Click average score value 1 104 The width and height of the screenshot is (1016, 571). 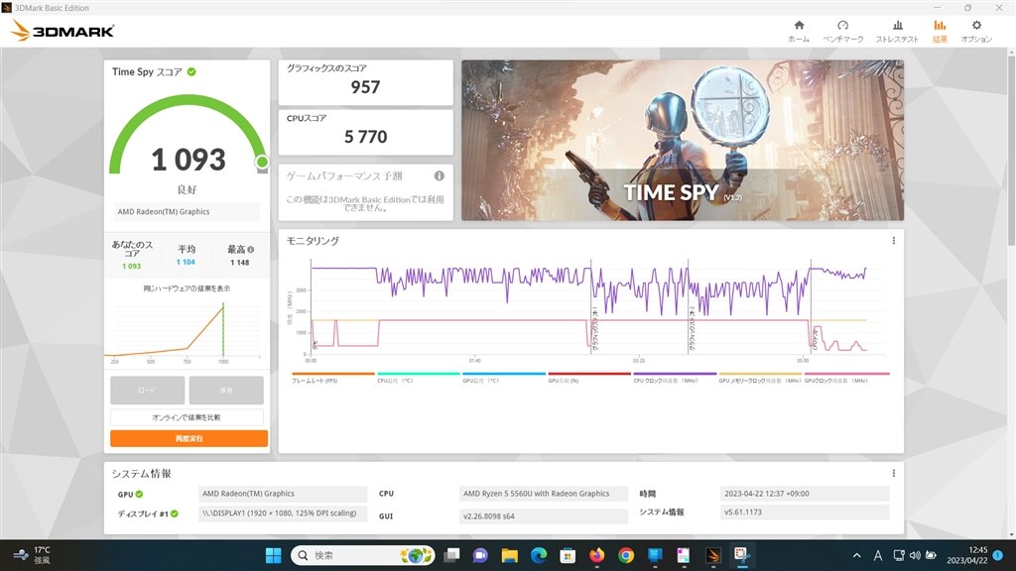pos(186,262)
